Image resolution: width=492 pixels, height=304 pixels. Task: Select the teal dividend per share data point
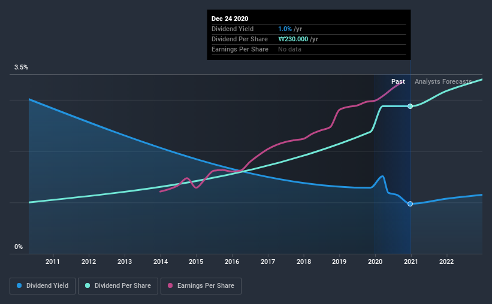[x=410, y=107]
